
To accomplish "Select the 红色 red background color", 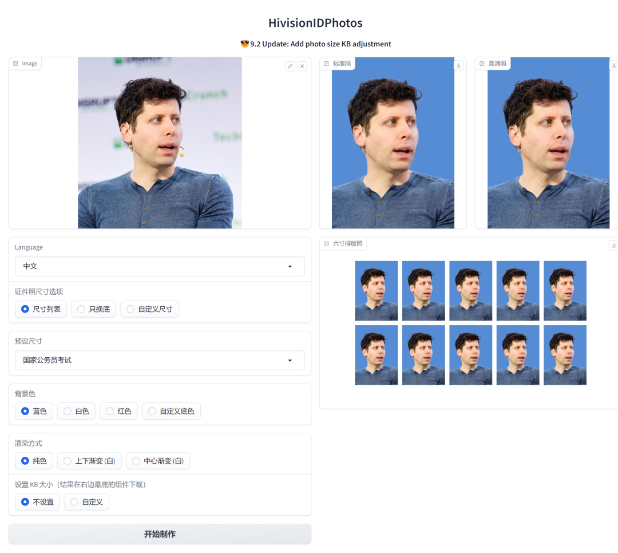I will click(118, 411).
